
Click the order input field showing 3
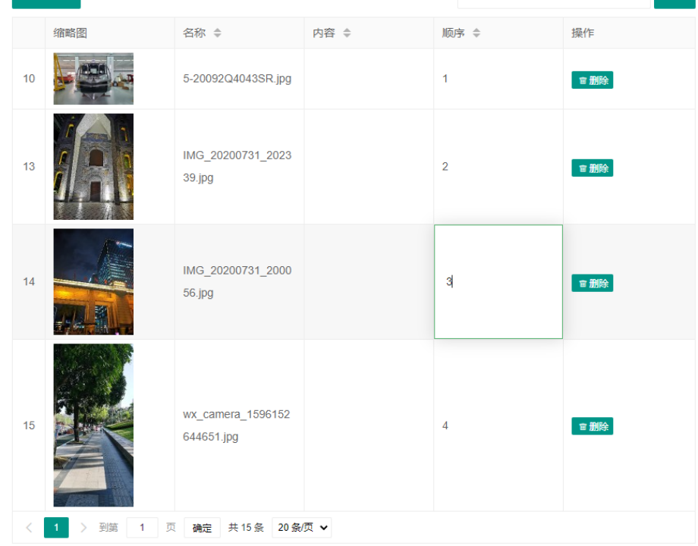pos(498,282)
